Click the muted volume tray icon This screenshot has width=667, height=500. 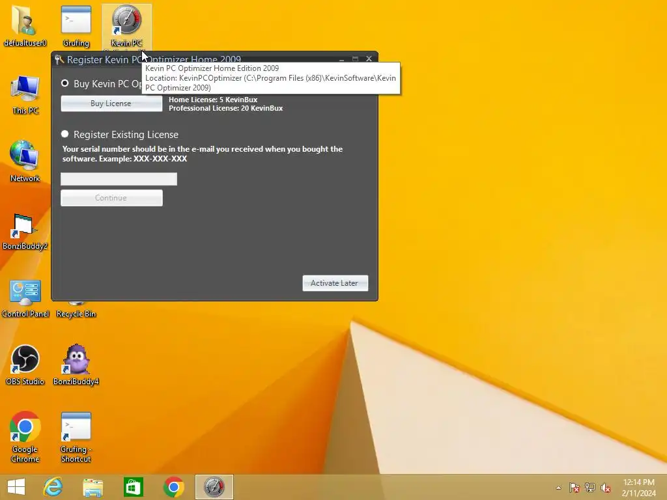pyautogui.click(x=606, y=488)
